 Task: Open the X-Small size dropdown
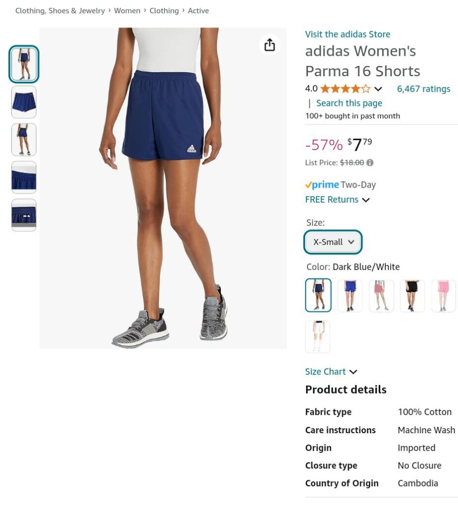pyautogui.click(x=333, y=242)
